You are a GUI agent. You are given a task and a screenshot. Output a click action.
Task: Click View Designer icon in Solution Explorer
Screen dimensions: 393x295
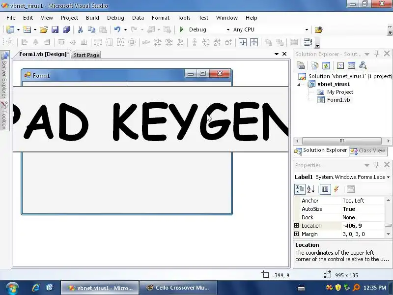coord(351,66)
